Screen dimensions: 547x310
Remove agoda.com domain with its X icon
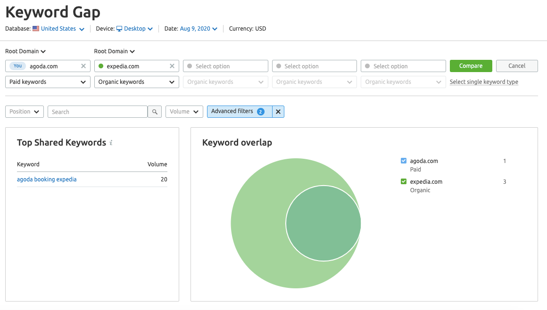(83, 66)
